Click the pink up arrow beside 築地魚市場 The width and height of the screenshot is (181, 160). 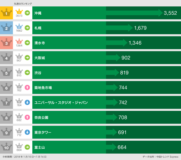(27, 87)
